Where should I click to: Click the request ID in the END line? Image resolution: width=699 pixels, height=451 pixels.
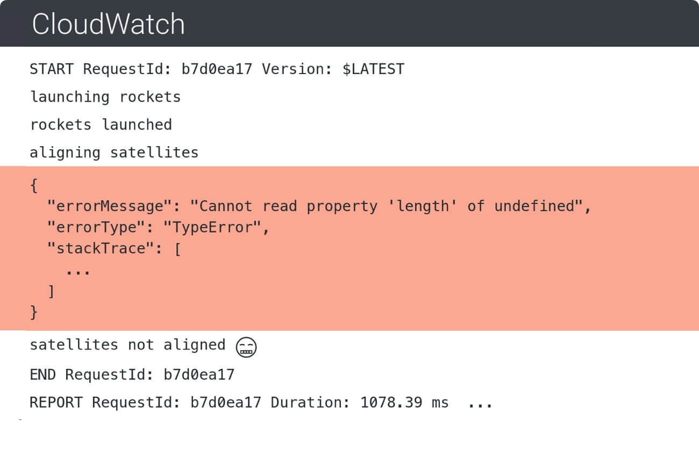coord(199,374)
